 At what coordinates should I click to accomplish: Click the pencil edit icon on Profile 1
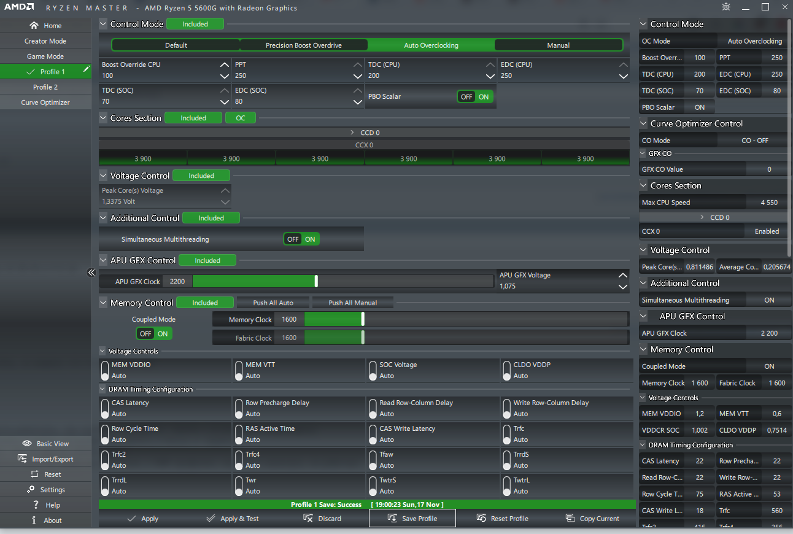point(87,70)
